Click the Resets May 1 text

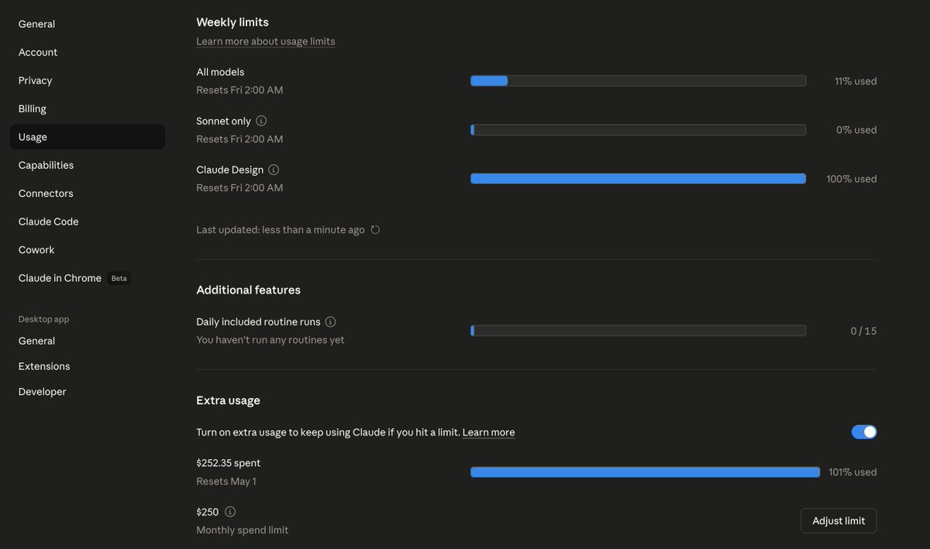click(x=226, y=482)
